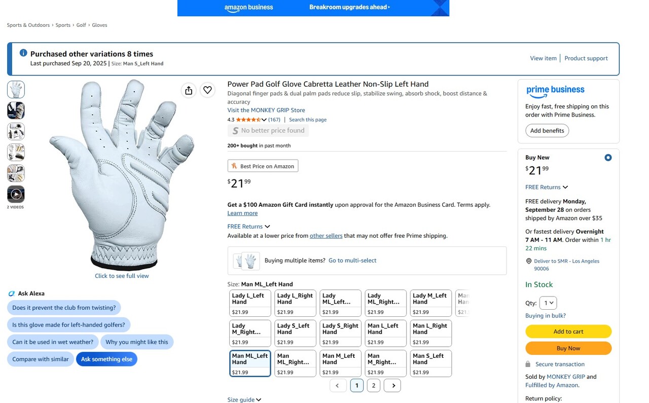Screen dimensions: 649x403
Task: Open the Golf breadcrumb category
Action: click(x=81, y=25)
